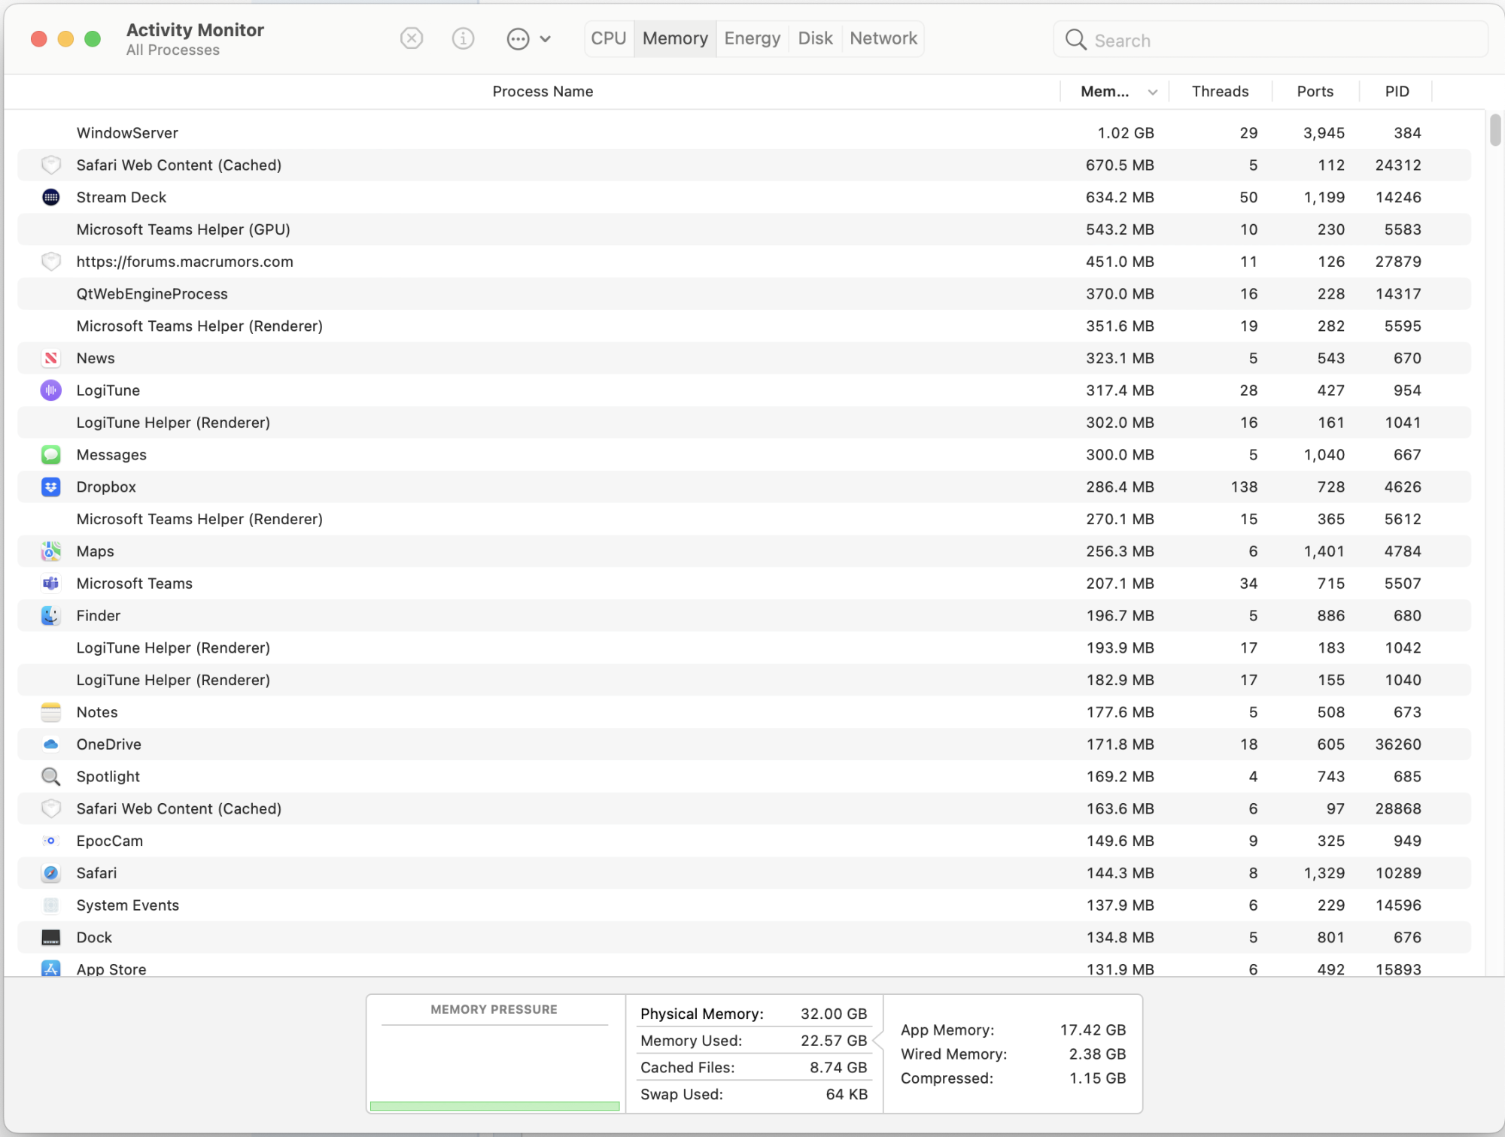
Task: Select the Microsoft Teams Helper (GPU) row
Action: point(744,229)
